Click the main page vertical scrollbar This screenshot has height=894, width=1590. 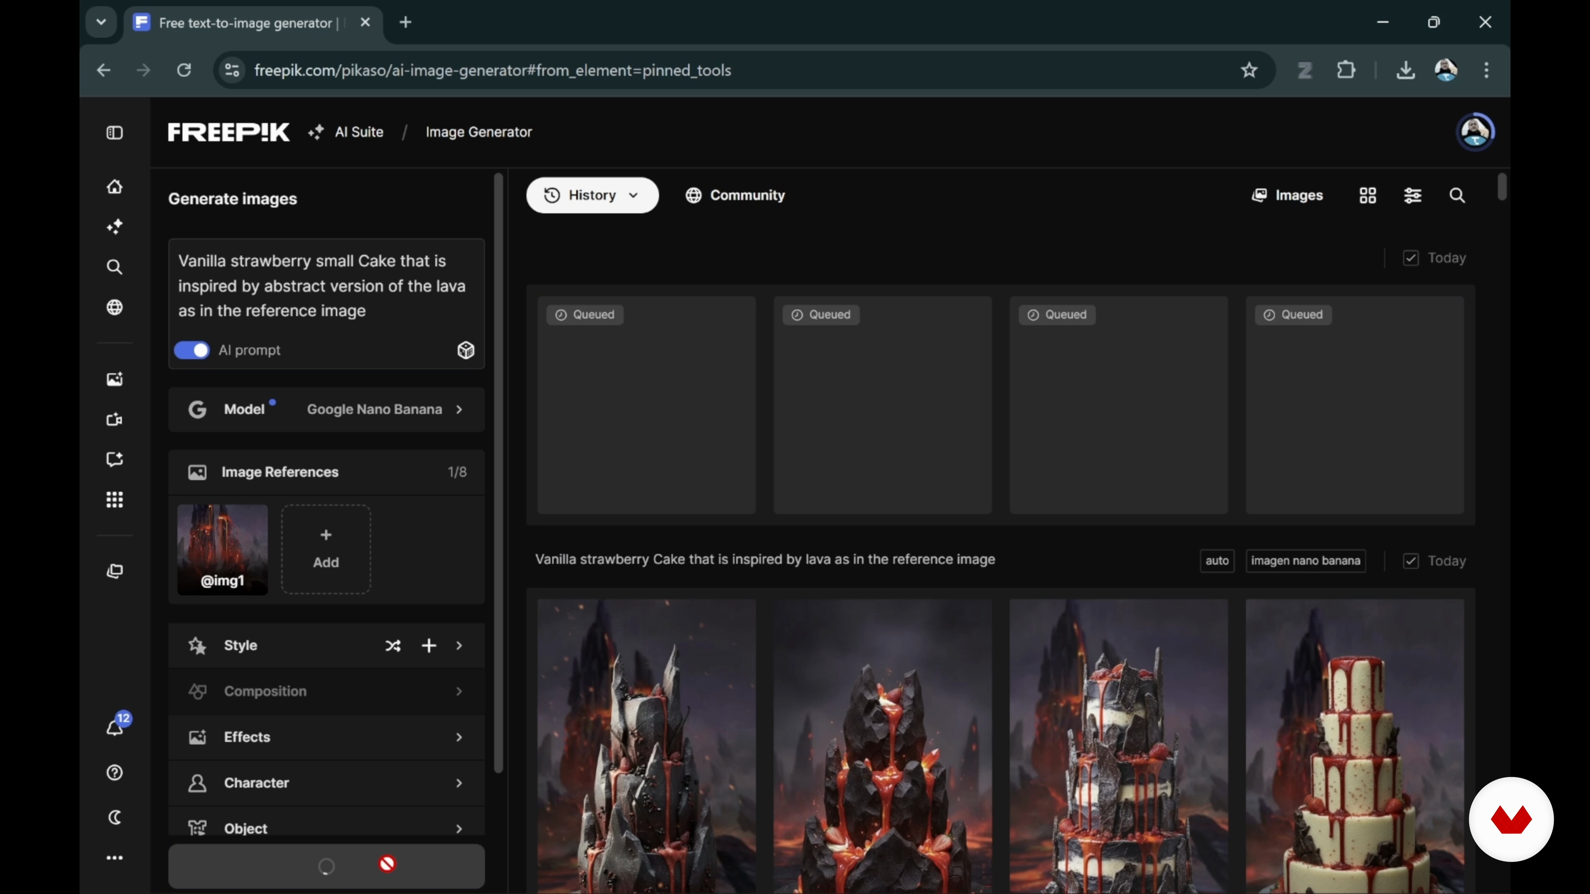pyautogui.click(x=1502, y=187)
